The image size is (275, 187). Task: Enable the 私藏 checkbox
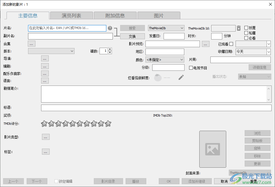[246, 33]
